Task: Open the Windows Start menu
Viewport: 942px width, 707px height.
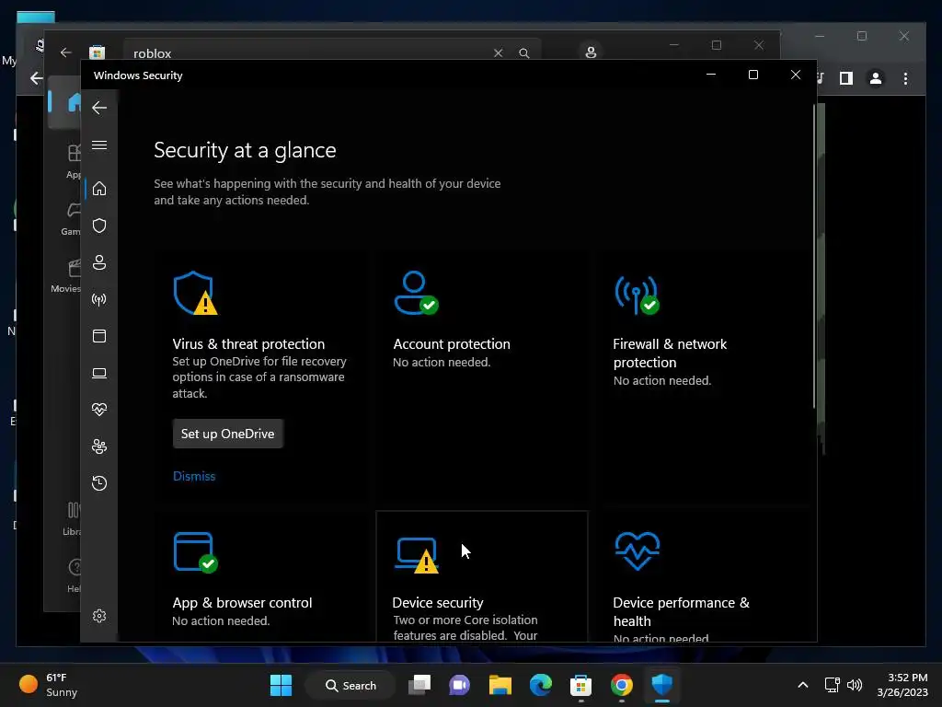Action: coord(281,685)
